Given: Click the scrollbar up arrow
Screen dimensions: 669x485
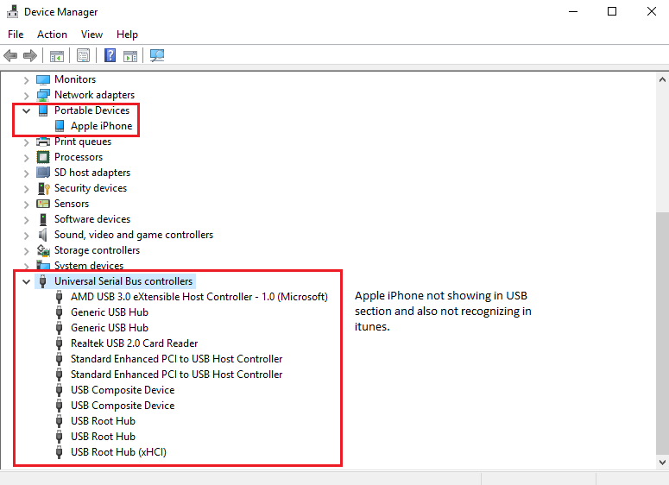Looking at the screenshot, I should coord(662,79).
